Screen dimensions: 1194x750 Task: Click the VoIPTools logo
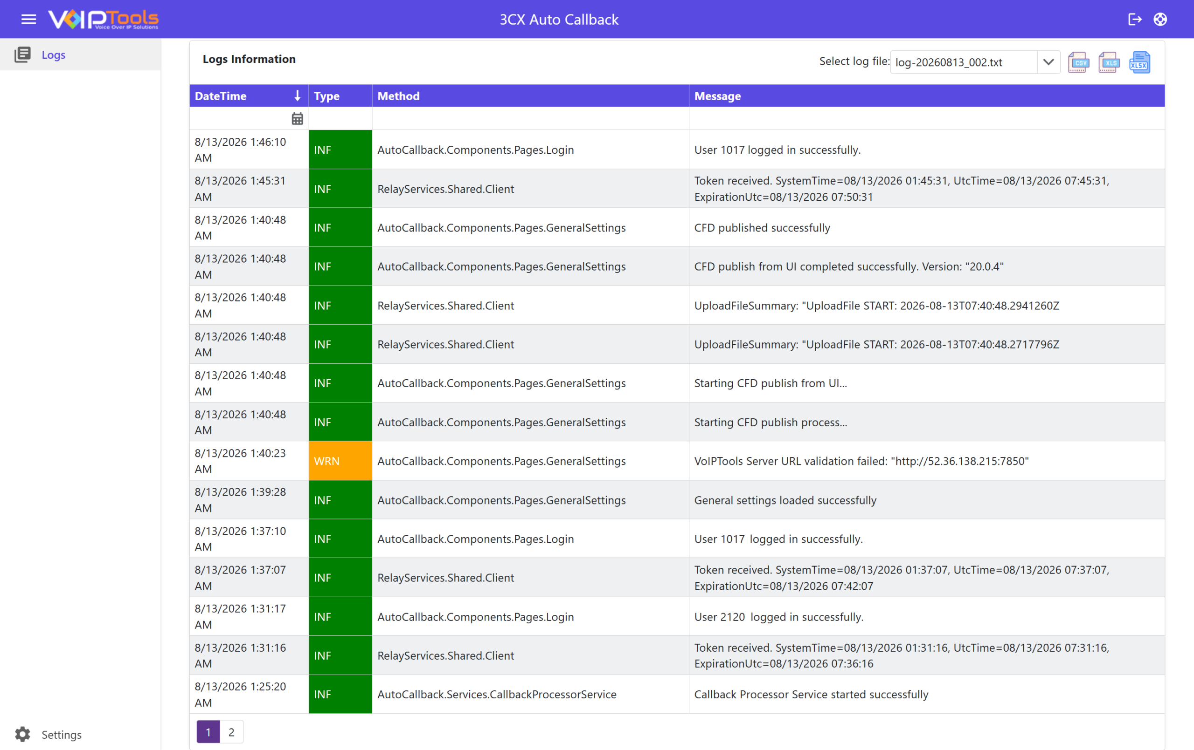pyautogui.click(x=103, y=19)
